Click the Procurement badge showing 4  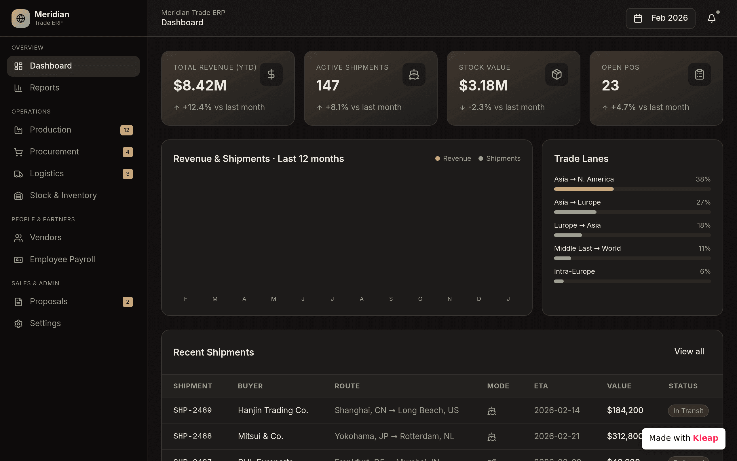click(x=128, y=152)
